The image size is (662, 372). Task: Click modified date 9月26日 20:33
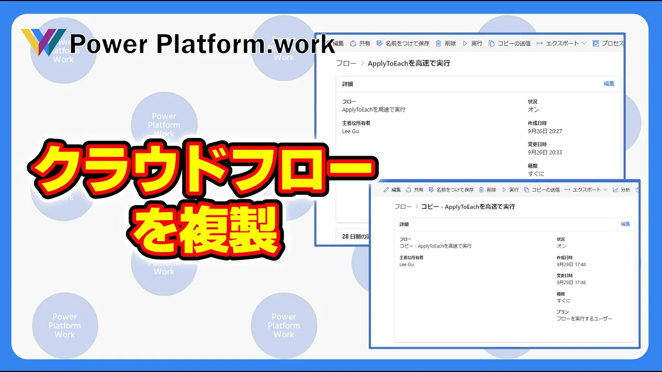(x=545, y=152)
